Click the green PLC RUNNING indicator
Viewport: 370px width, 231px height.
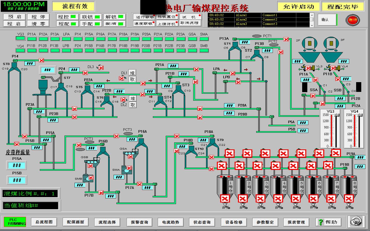pos(15,222)
